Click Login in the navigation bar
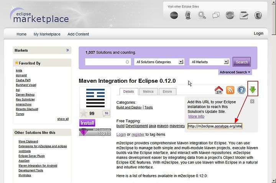276x183 pixels. 259,33
